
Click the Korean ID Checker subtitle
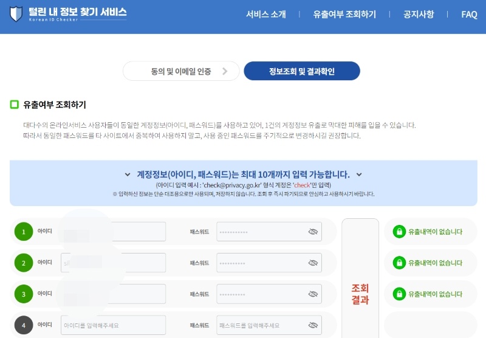click(x=53, y=19)
